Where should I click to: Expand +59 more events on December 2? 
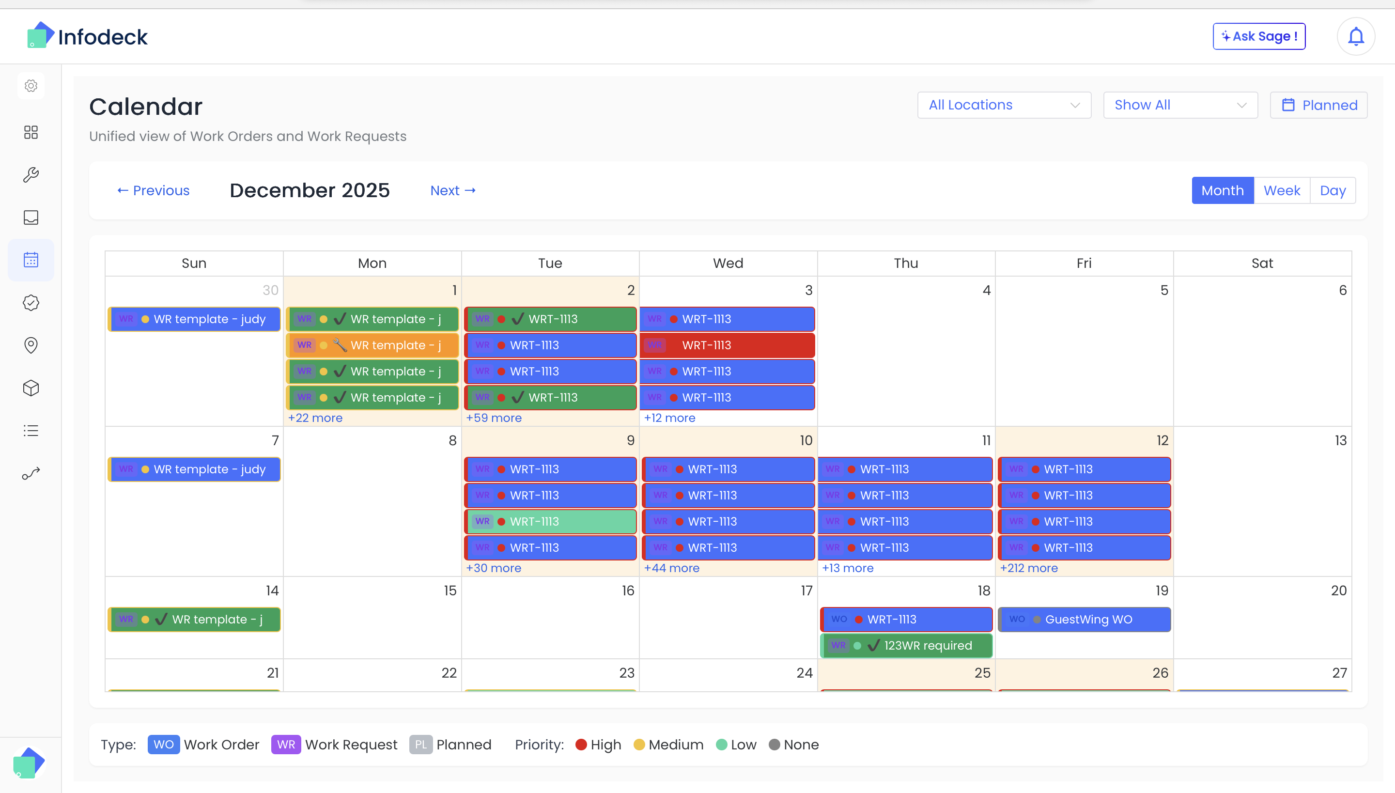tap(493, 417)
